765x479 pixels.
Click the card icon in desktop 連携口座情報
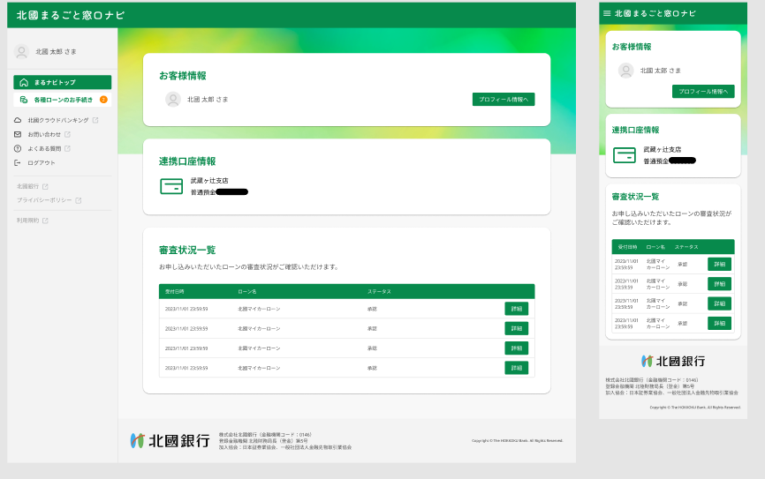pyautogui.click(x=171, y=186)
